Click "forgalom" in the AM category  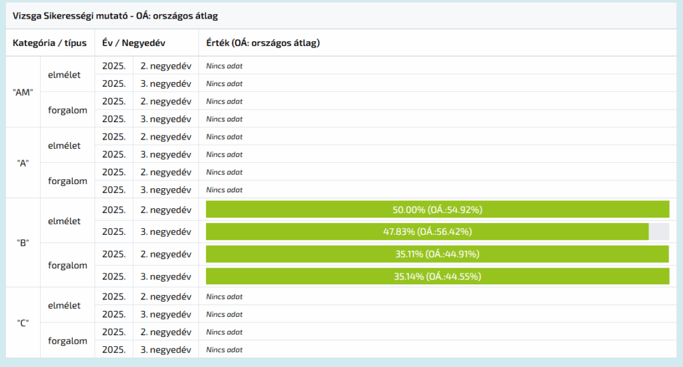tap(67, 110)
